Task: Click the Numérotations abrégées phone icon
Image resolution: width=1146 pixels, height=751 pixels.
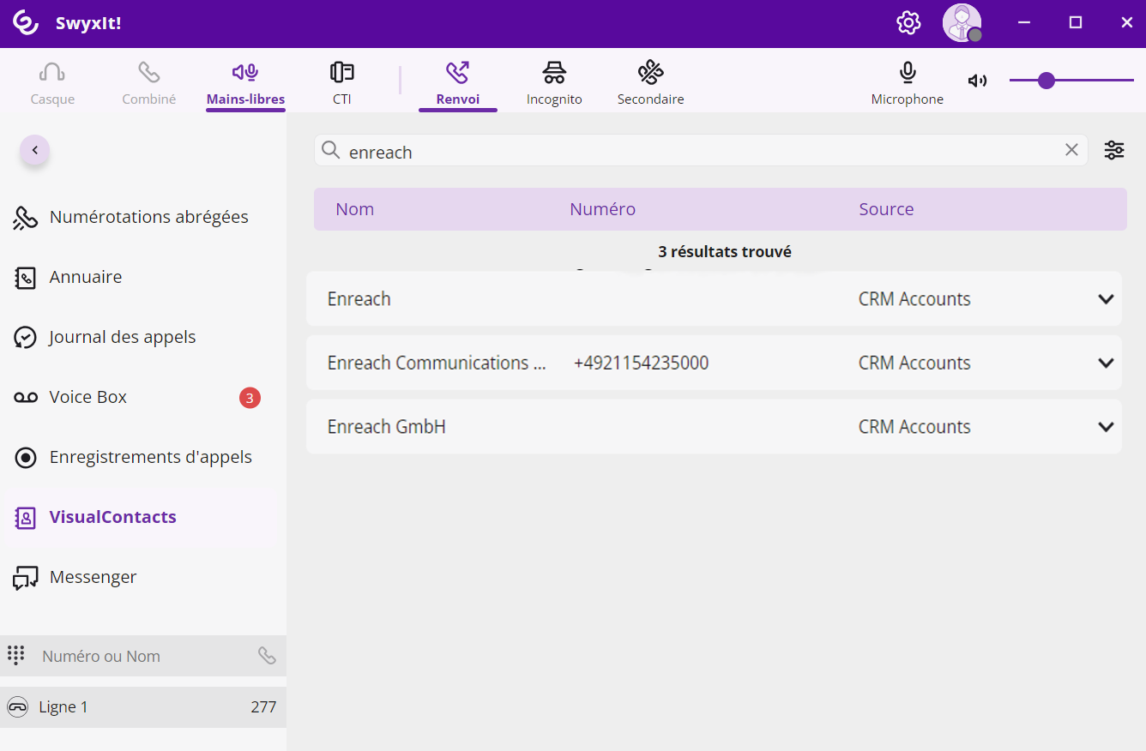Action: 26,218
